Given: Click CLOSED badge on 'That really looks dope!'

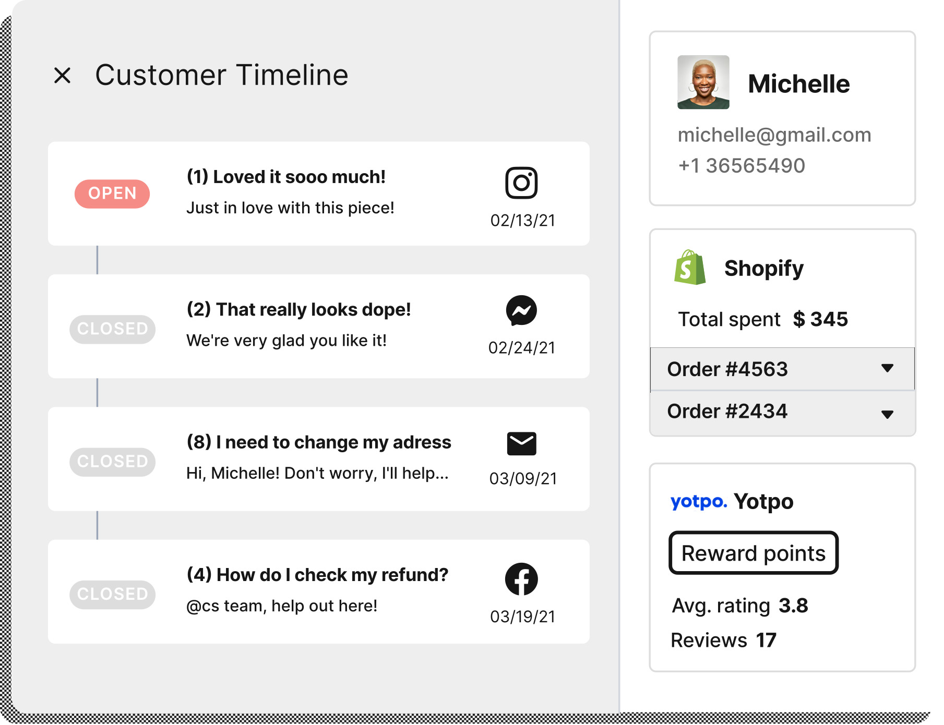Looking at the screenshot, I should [112, 329].
